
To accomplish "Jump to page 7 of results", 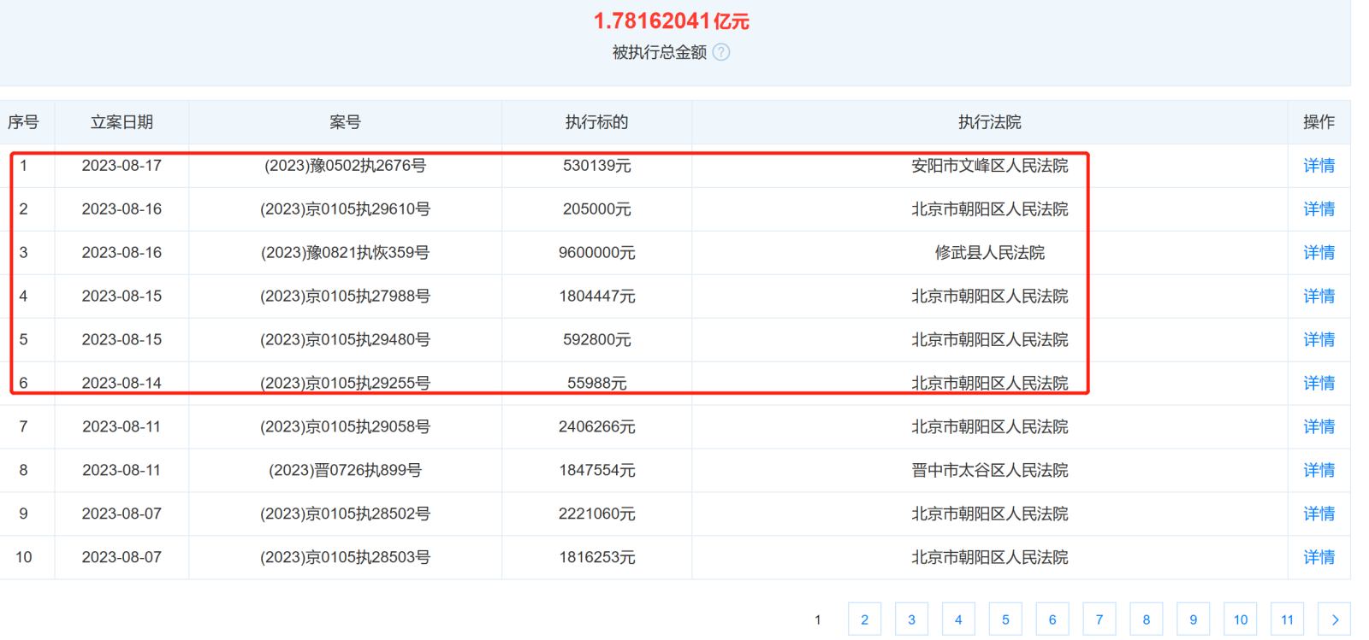I will [1099, 619].
